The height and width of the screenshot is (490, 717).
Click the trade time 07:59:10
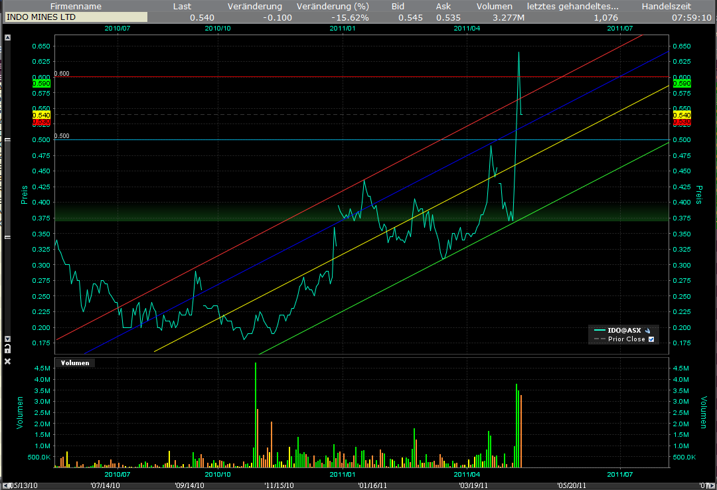(x=691, y=18)
